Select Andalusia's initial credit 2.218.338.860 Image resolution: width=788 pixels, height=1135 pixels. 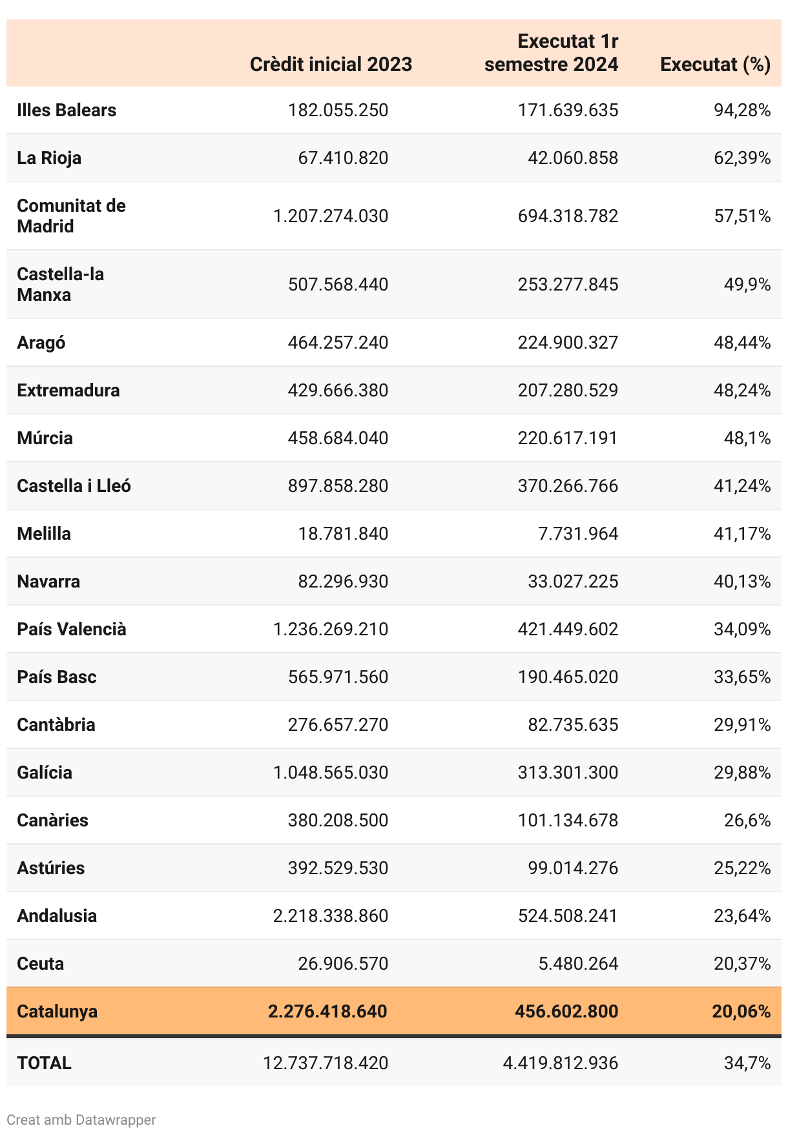click(331, 915)
